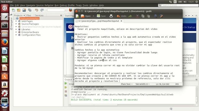Toggle the INS insert mode indicator
Viewport: 199px width, 111px height.
coord(177,84)
